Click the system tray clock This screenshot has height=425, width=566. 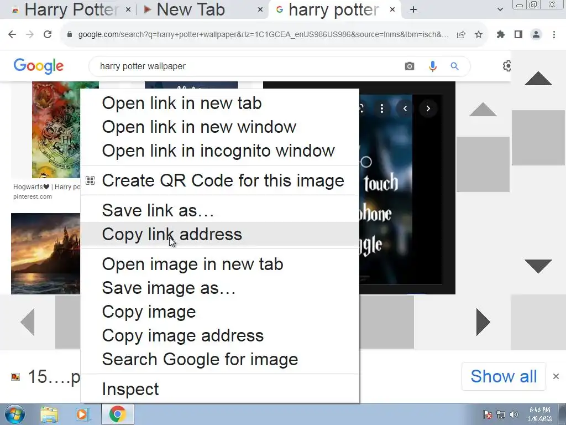539,414
